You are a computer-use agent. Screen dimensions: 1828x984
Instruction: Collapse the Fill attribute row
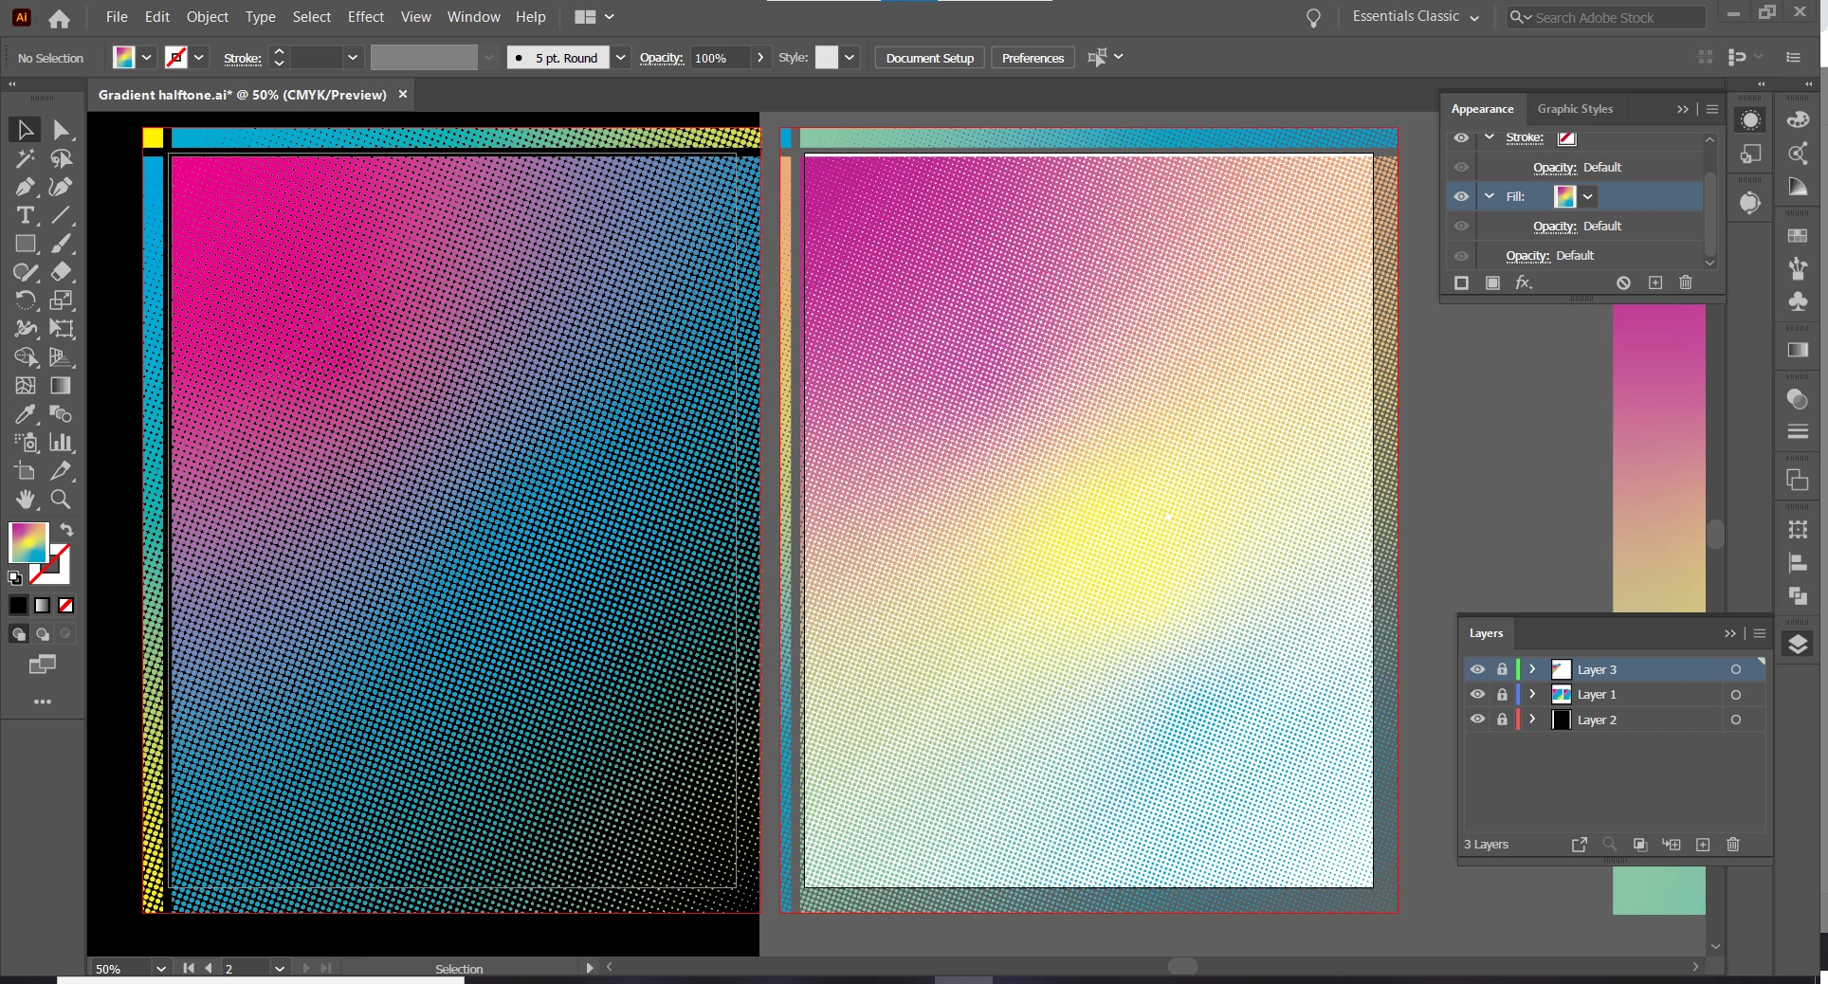pos(1490,196)
